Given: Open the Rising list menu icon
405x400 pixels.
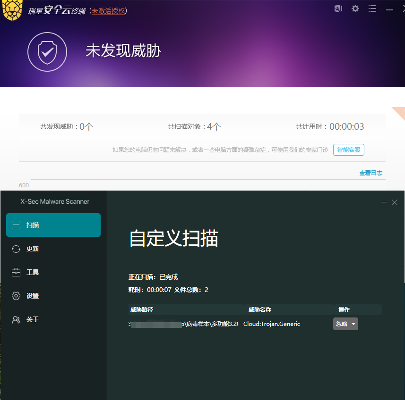Looking at the screenshot, I should 372,8.
